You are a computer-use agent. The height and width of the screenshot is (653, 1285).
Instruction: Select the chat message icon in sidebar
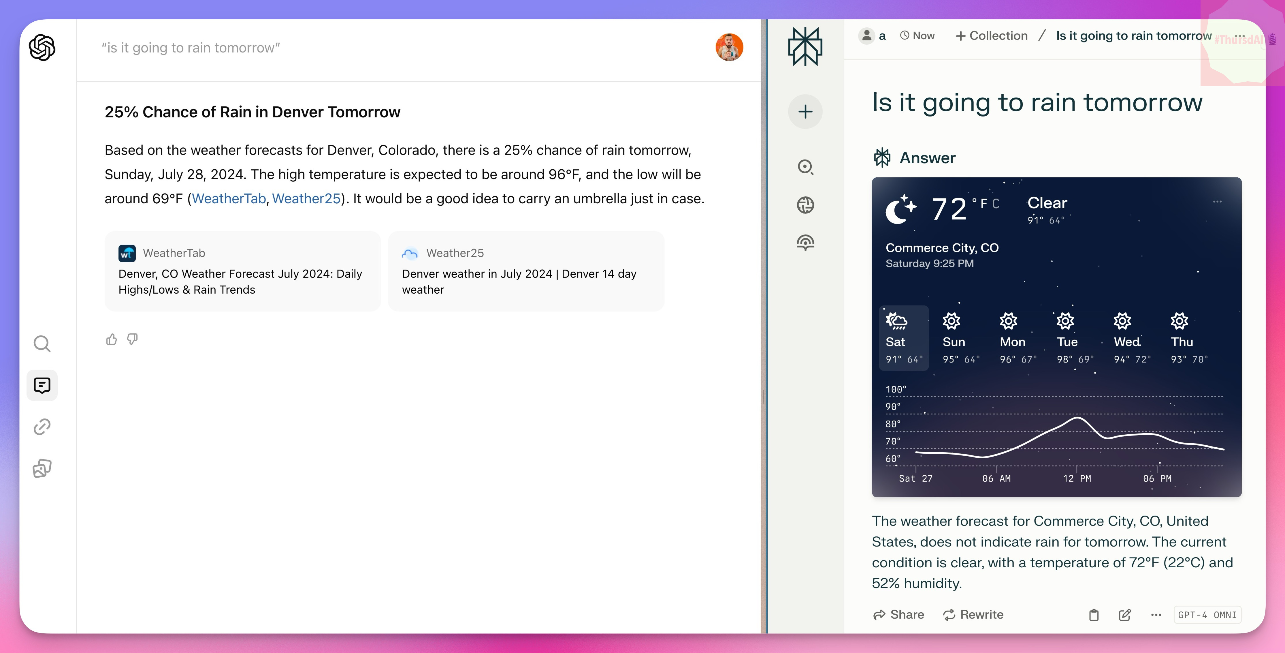pyautogui.click(x=42, y=385)
